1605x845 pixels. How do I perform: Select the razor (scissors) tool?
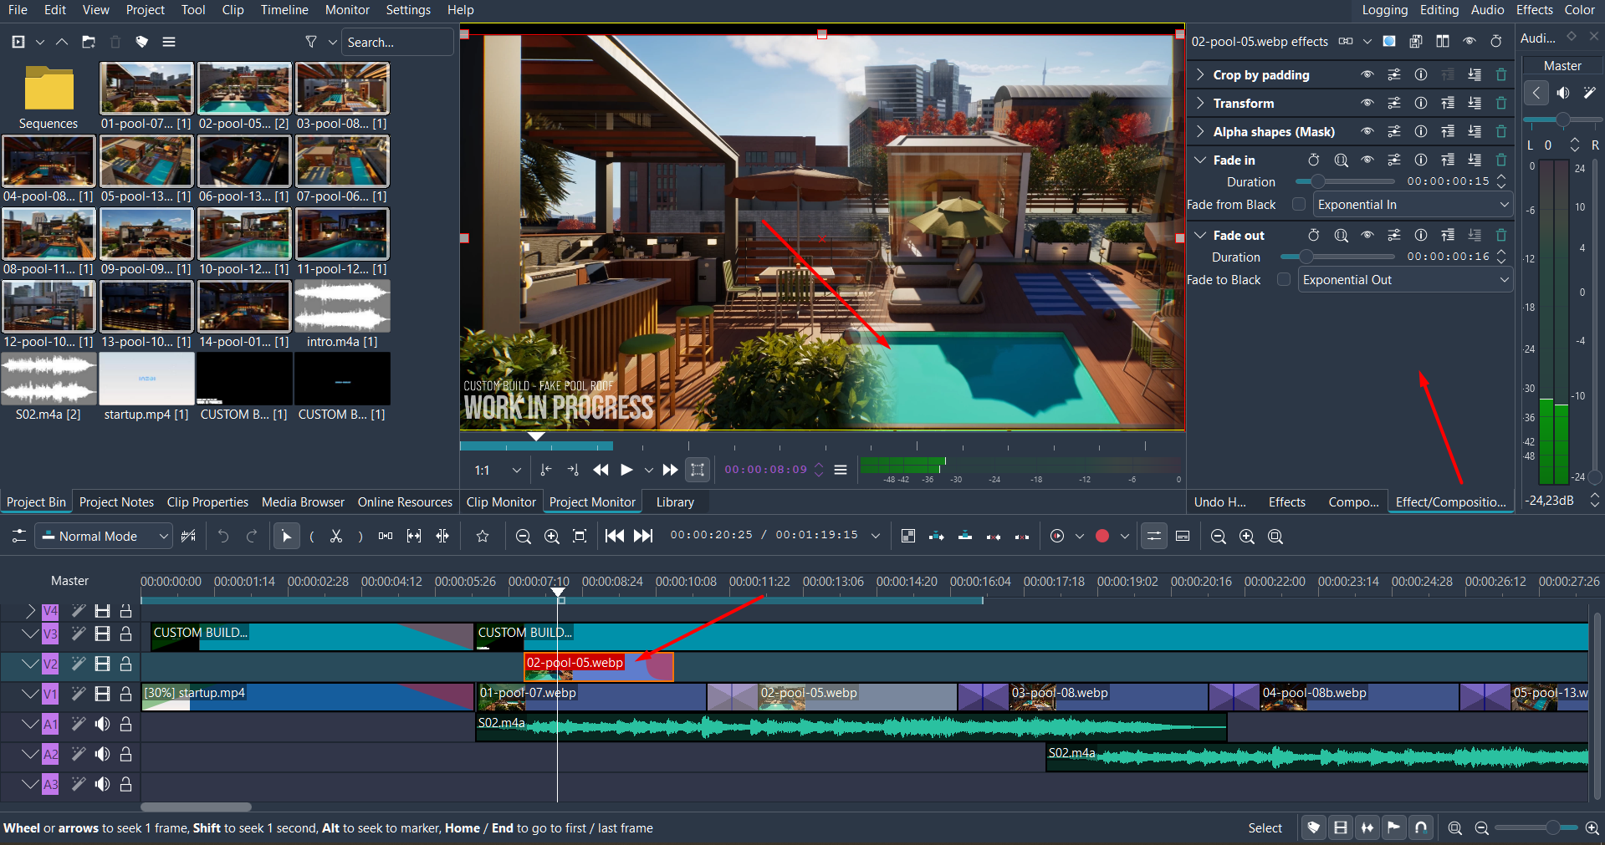pyautogui.click(x=336, y=537)
